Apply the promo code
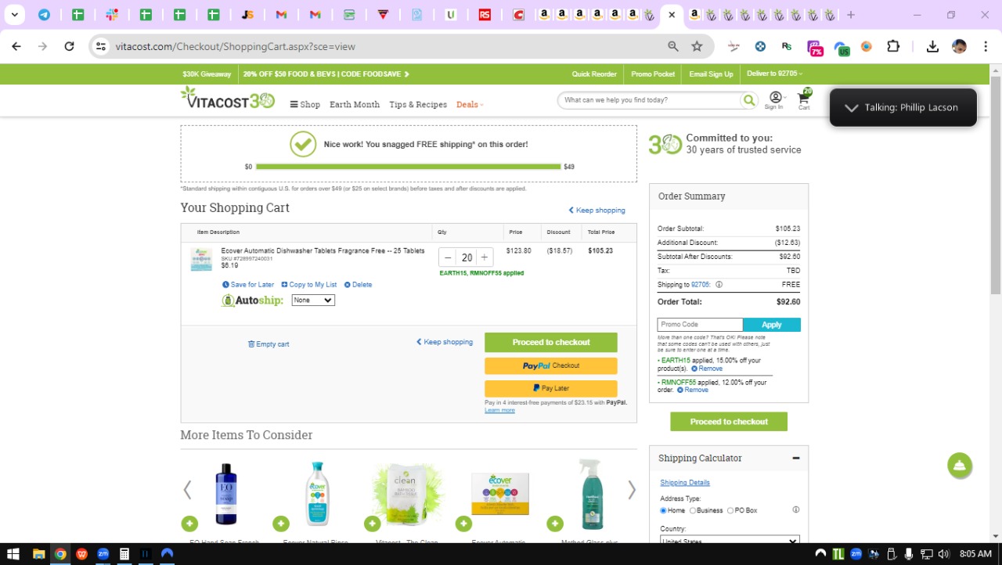Viewport: 1002px width, 565px height. coord(772,325)
